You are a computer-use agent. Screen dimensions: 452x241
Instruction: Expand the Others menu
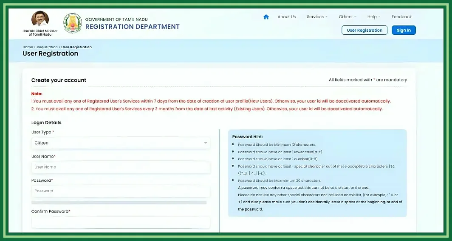click(347, 17)
